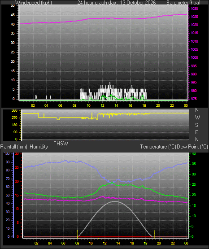The image size is (209, 249).
Task: Select the 1010 barometer axis value
Action: pos(194,41)
